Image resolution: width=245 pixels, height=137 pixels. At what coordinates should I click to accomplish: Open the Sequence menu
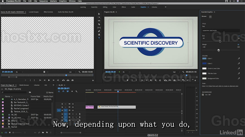point(43,1)
